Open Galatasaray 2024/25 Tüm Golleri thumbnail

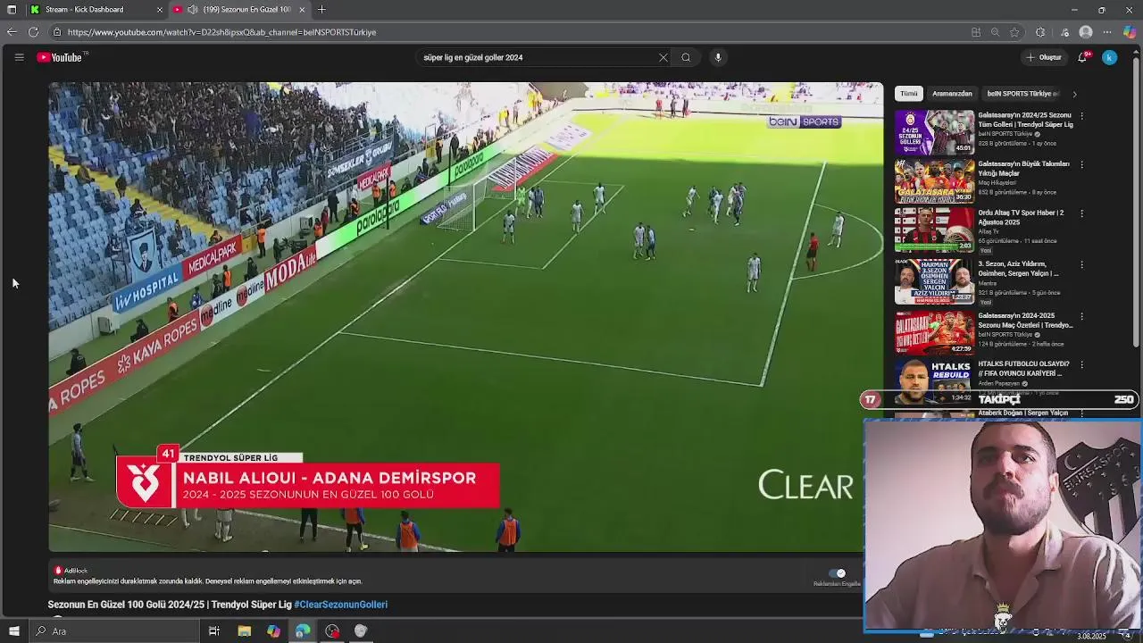[x=935, y=132]
